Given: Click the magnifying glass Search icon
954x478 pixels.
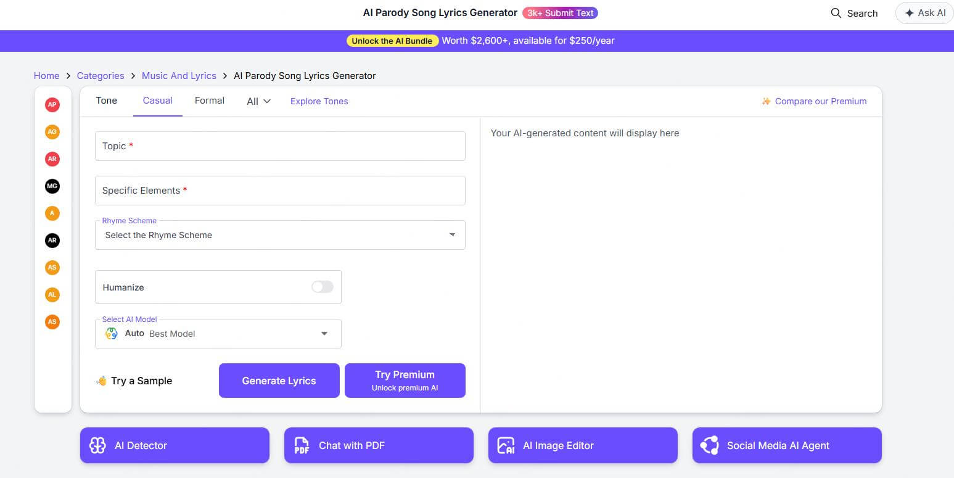Looking at the screenshot, I should pos(836,13).
